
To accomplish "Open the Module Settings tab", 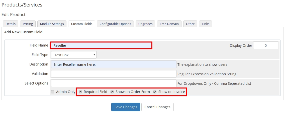I will [52, 24].
